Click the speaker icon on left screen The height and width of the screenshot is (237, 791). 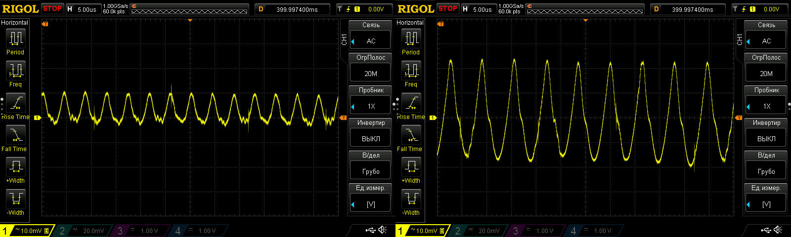[383, 230]
